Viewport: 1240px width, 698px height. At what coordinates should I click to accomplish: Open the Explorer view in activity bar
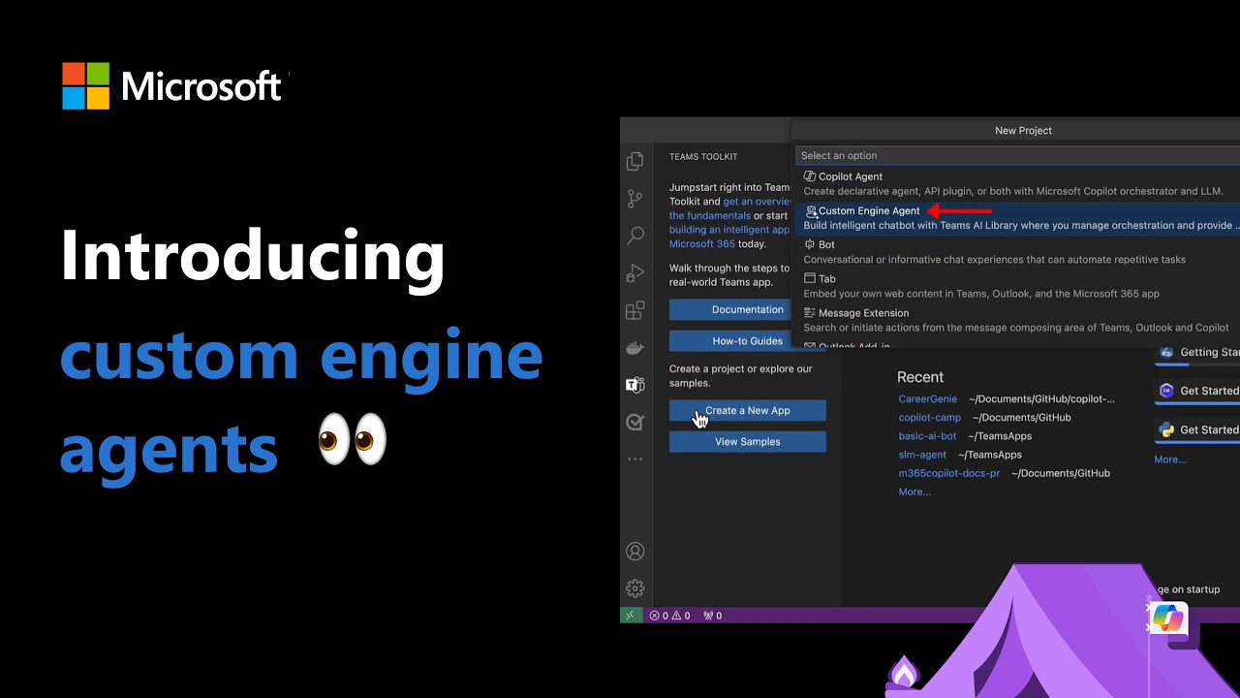click(x=635, y=161)
